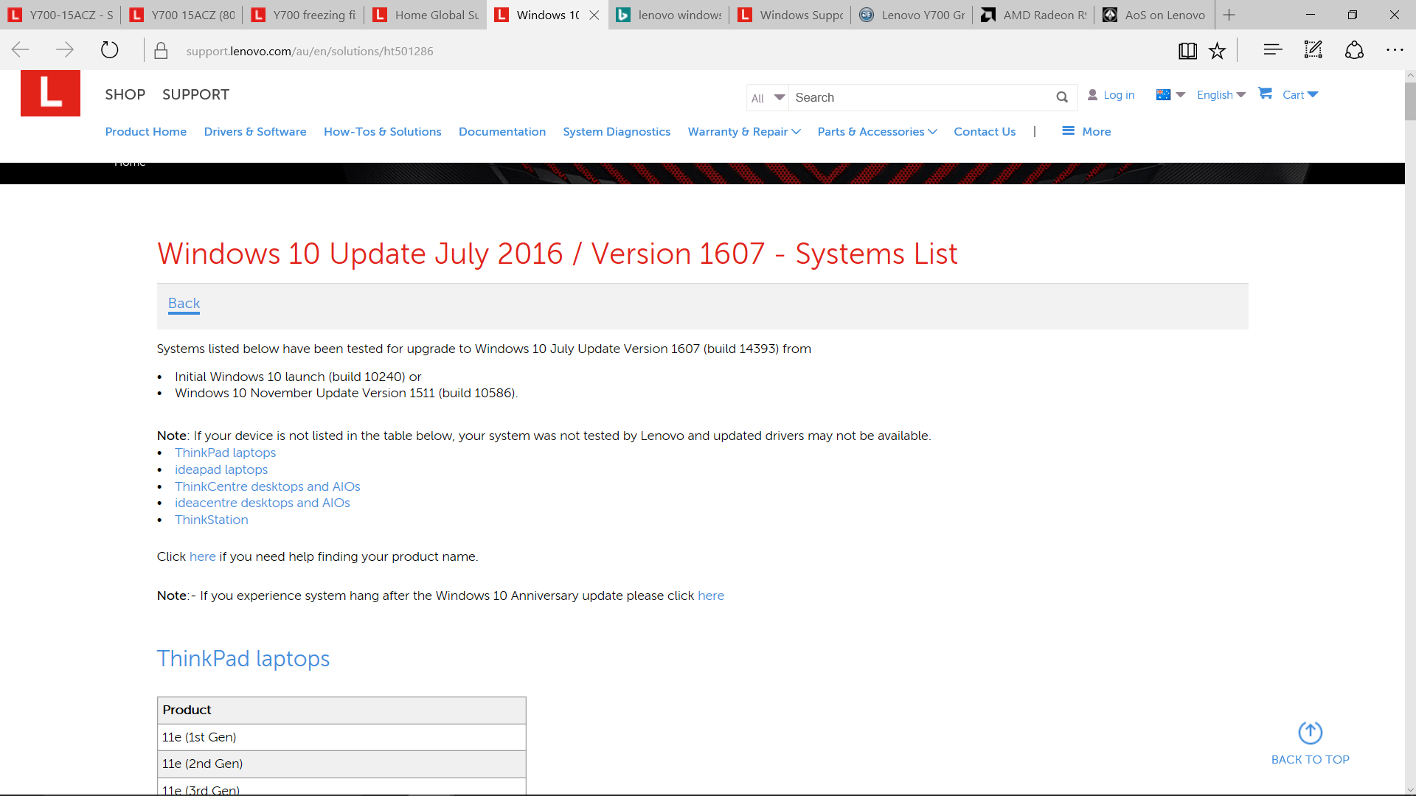Switch to AoS on Lenovo tab
1416x796 pixels.
1156,15
